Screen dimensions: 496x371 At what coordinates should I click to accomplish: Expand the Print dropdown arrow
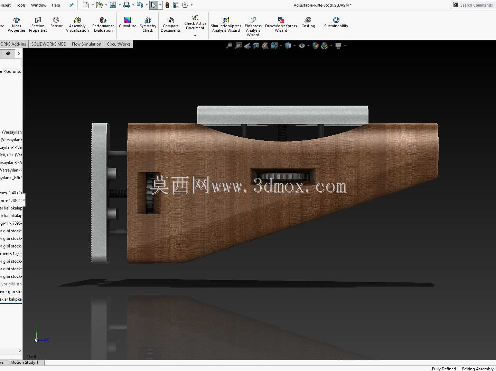[x=133, y=5]
